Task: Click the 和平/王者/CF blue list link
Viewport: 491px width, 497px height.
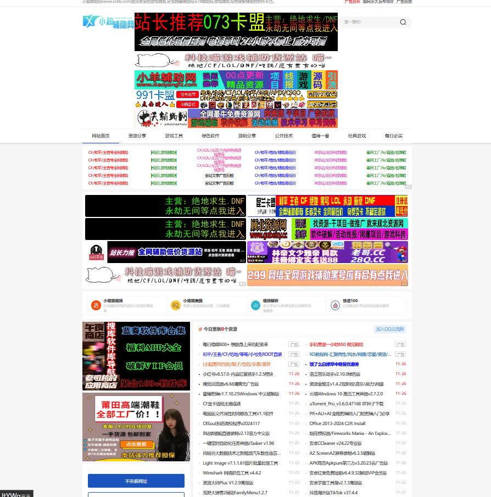Action: pyautogui.click(x=243, y=354)
